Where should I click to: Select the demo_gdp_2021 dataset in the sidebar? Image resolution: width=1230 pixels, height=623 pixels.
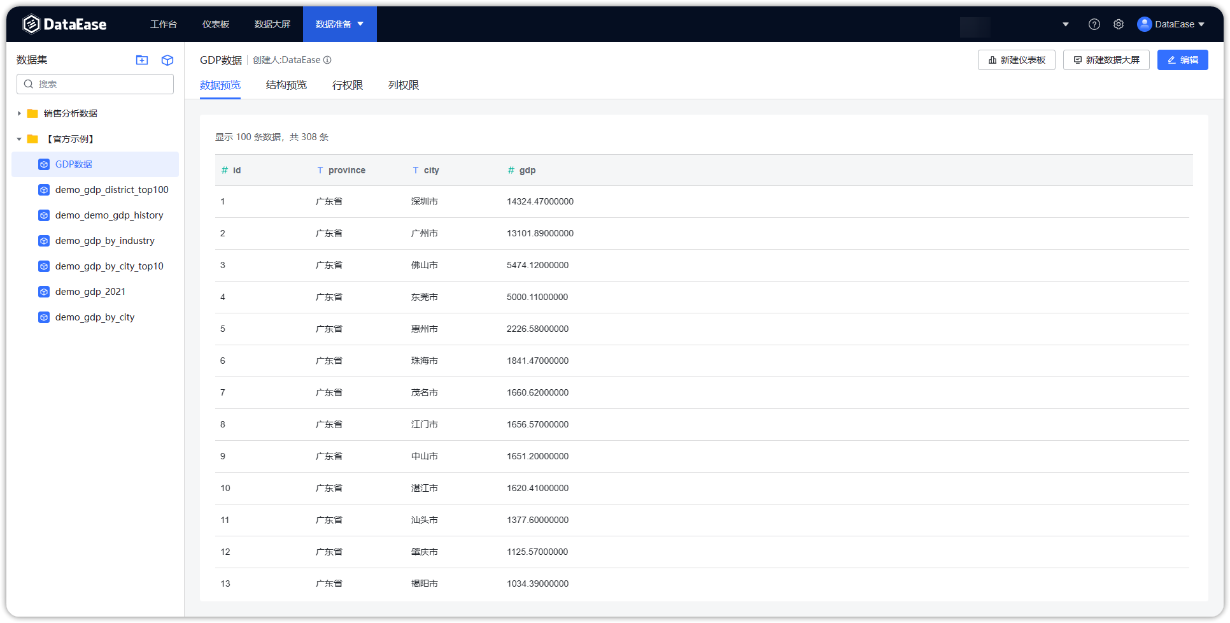[x=90, y=291]
